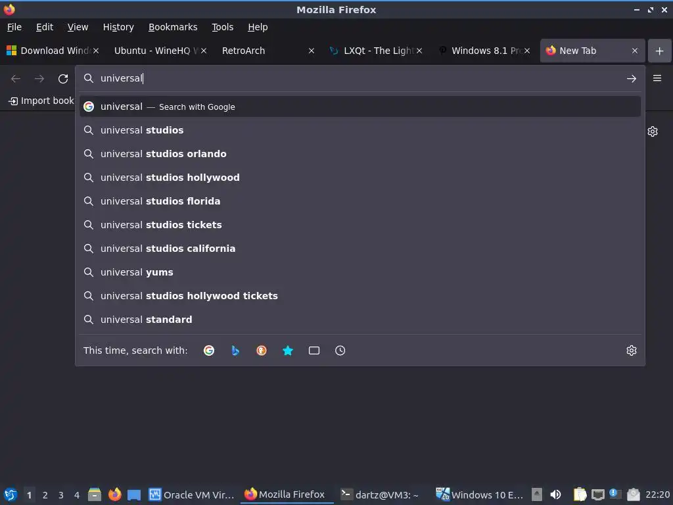The width and height of the screenshot is (673, 505).
Task: Click Import bookmarks toolbar button
Action: [x=41, y=101]
